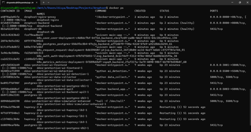The width and height of the screenshot is (251, 132).
Task: Click container ID b1fc97e0d8f2
Action: click(10, 47)
